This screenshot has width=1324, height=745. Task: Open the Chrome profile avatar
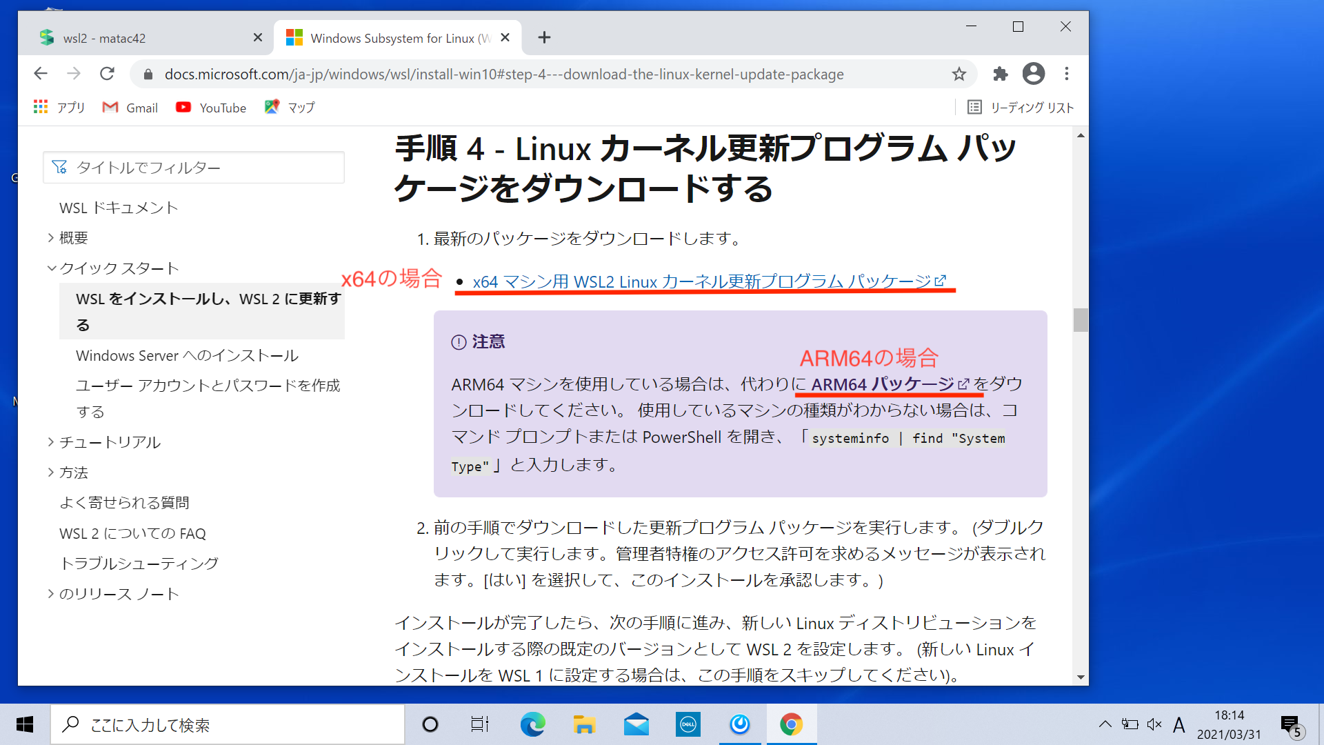pos(1033,73)
